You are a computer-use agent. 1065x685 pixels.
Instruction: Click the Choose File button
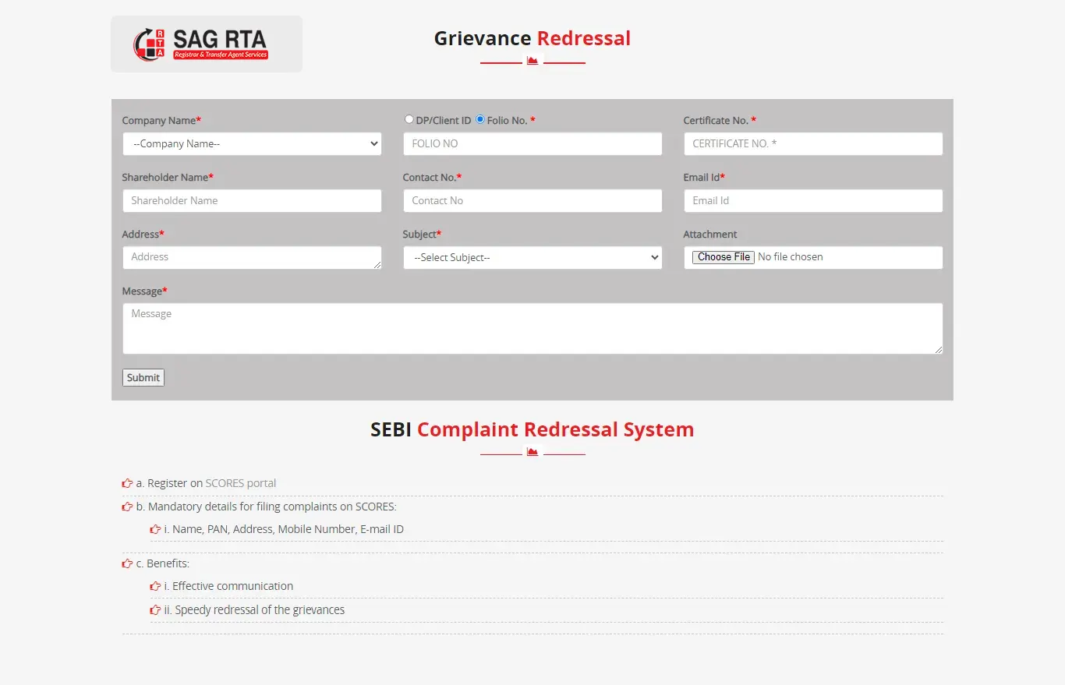[724, 257]
